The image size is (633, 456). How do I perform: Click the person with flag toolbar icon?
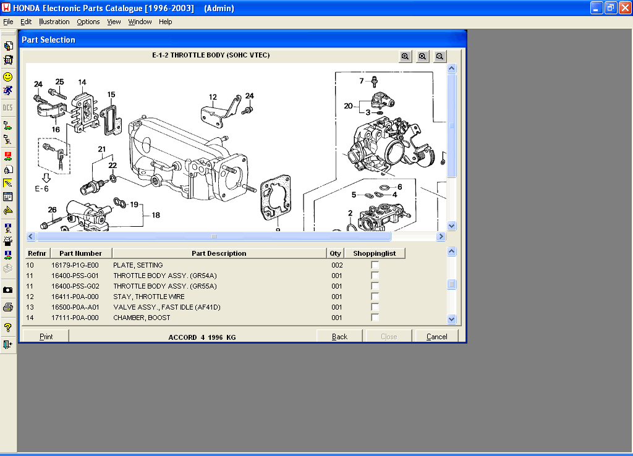[x=8, y=140]
